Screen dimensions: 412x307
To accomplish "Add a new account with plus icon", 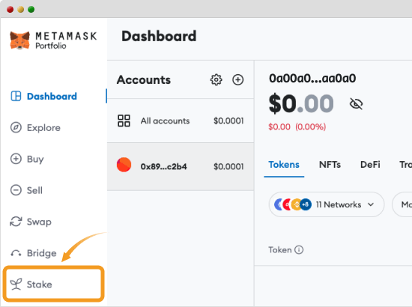I will tap(237, 79).
